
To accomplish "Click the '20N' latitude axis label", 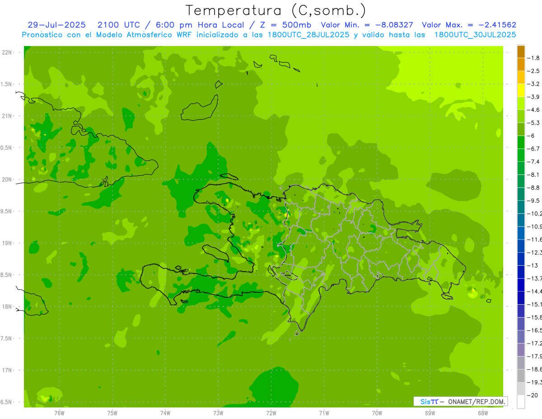I will pyautogui.click(x=7, y=179).
